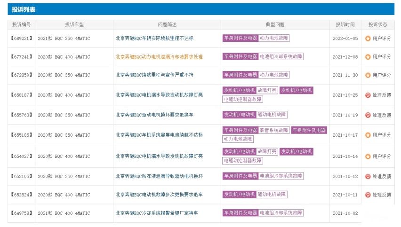Screen dimensions: 401x227
Task: Click date 2021-10-14
Action: 345,157
